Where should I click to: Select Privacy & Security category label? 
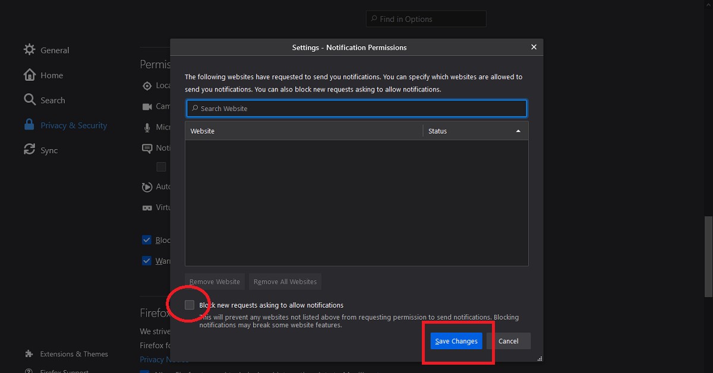click(74, 125)
